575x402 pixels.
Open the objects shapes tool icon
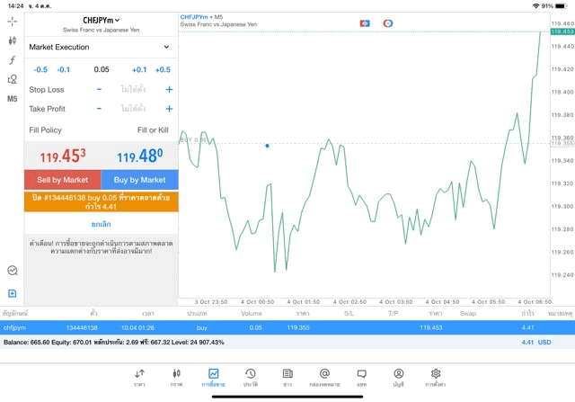pos(12,79)
